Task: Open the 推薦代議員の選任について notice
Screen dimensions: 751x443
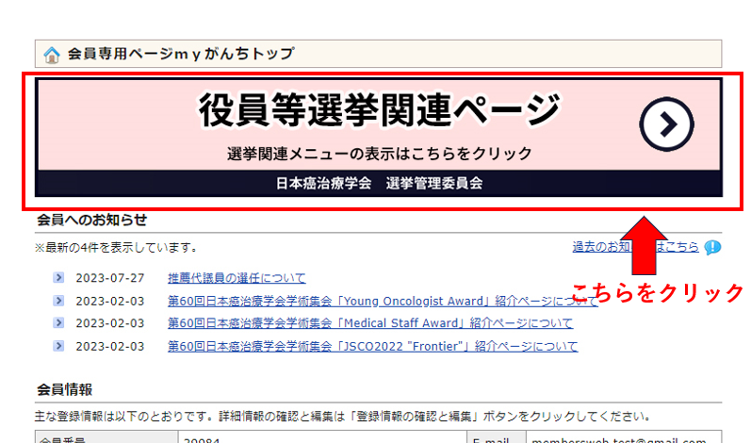Action: (x=237, y=278)
